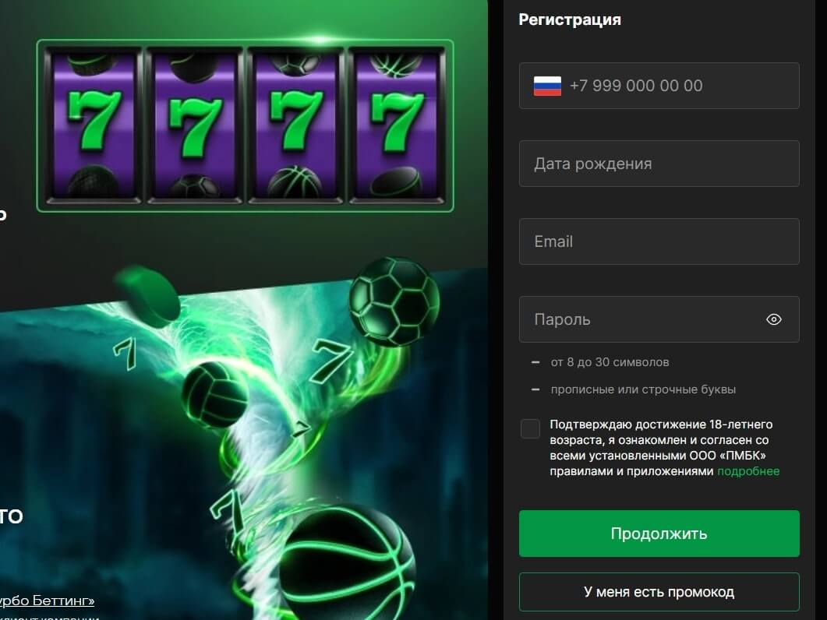Open the подробнее rules link
Image resolution: width=827 pixels, height=620 pixels.
748,471
